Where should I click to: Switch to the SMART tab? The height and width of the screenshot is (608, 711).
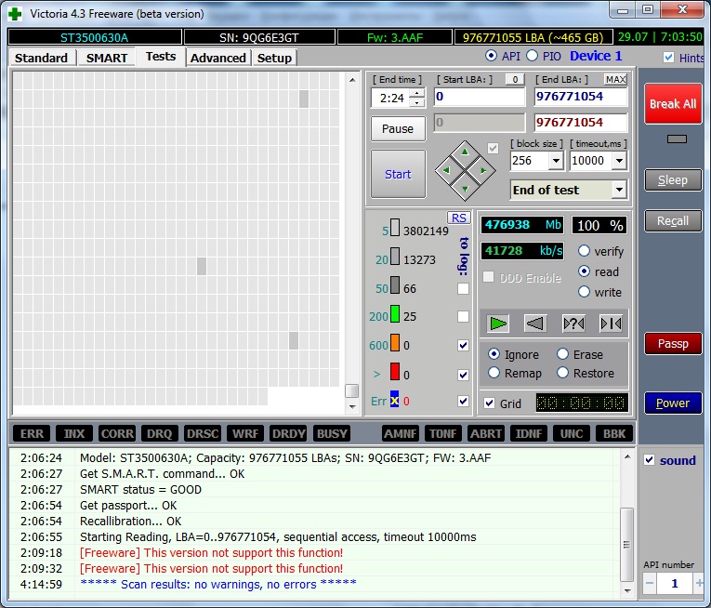(x=107, y=58)
